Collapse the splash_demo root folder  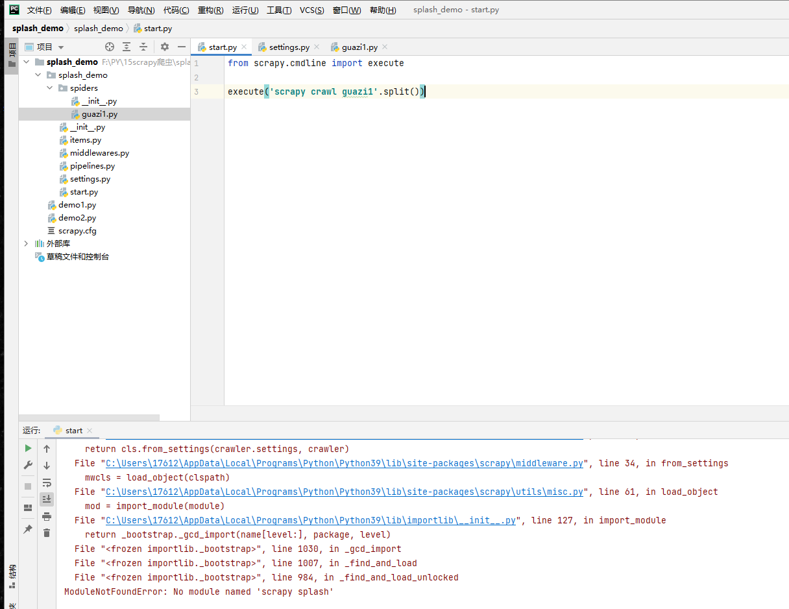coord(27,62)
